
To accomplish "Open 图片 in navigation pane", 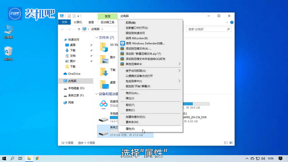I will click(x=73, y=61).
